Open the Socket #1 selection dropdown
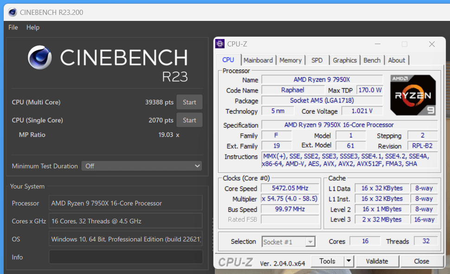The height and width of the screenshot is (274, 450). [289, 242]
